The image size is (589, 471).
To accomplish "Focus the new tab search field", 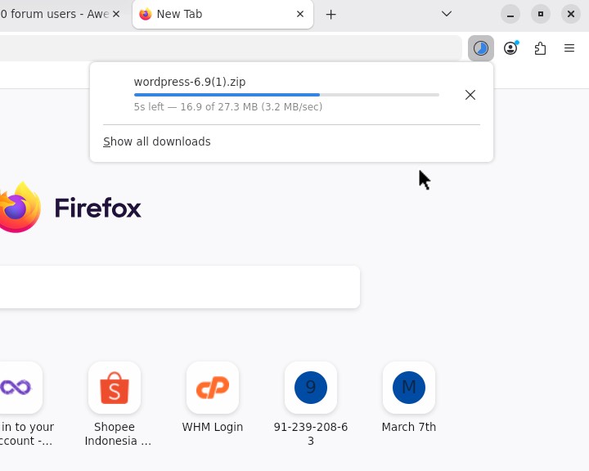I will 180,287.
